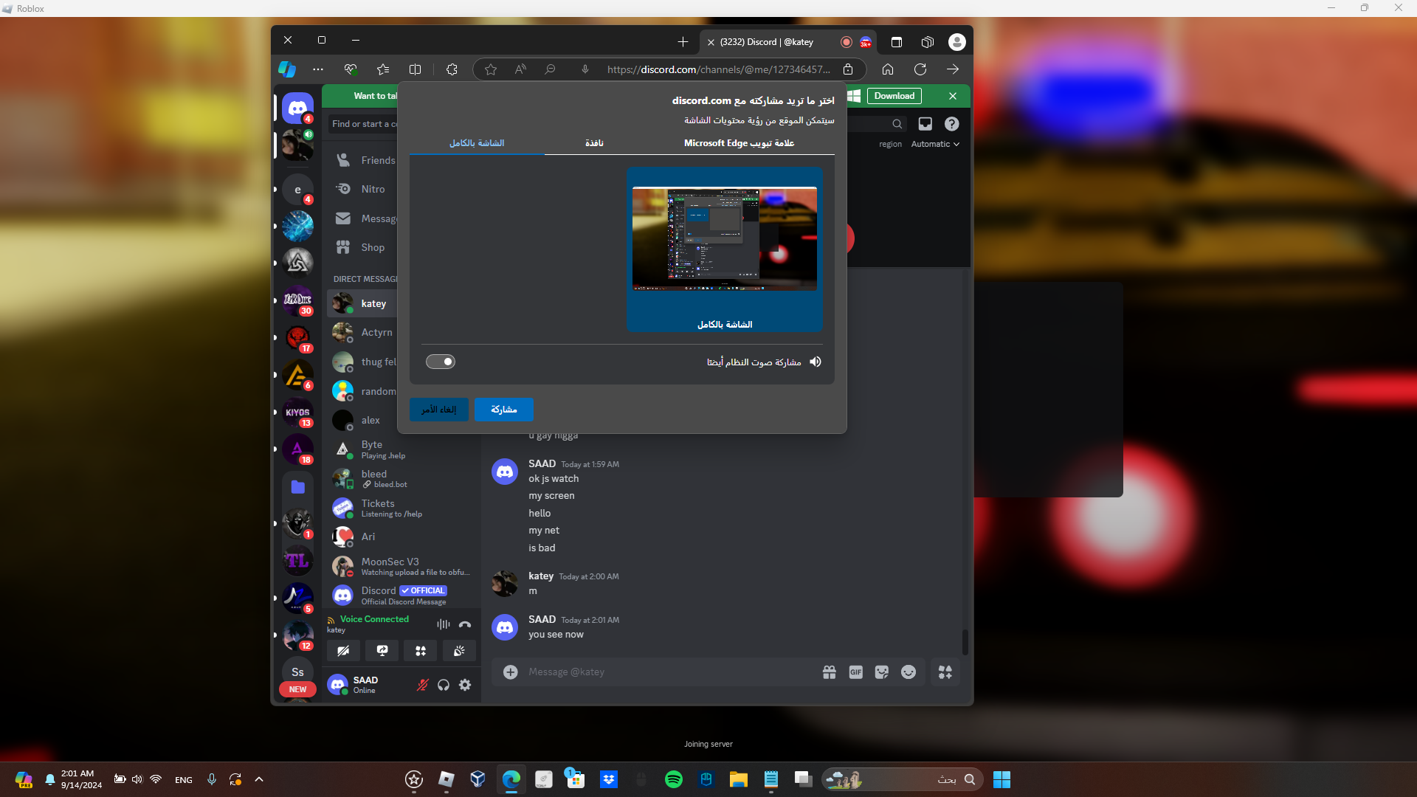
Task: Toggle share system audio switch
Action: (441, 362)
